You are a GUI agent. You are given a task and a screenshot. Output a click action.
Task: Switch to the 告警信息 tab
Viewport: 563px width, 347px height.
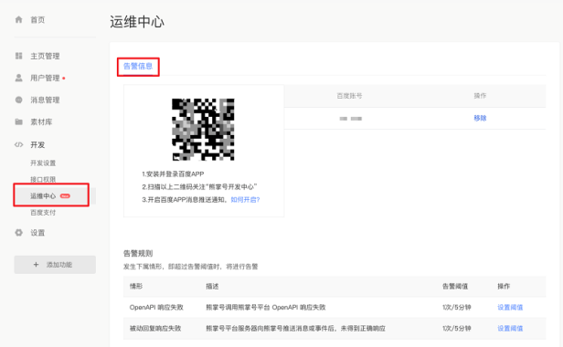pos(138,66)
